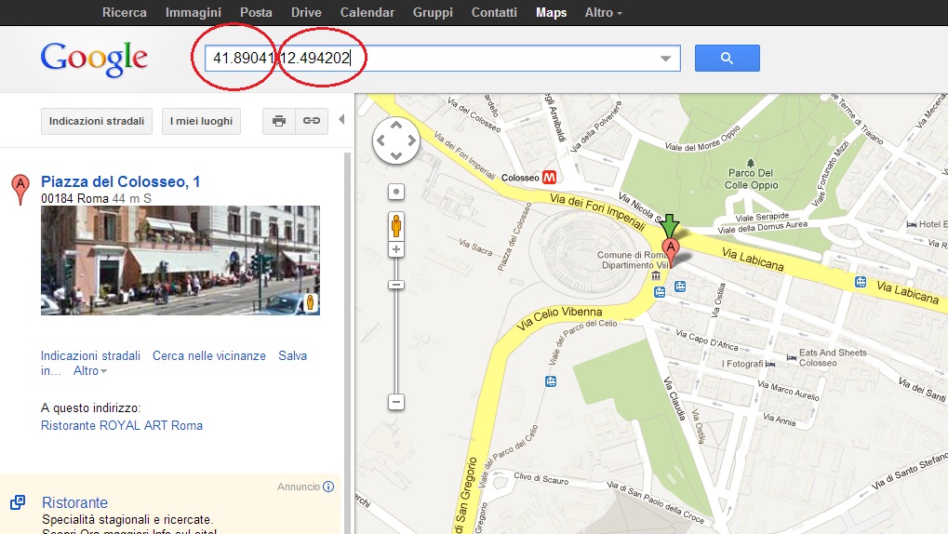Pan map up with navigation arrow

[x=396, y=126]
